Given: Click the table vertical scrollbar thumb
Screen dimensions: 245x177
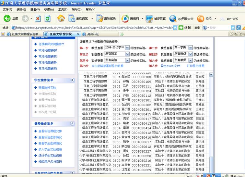Looking at the screenshot, I should pyautogui.click(x=211, y=164).
